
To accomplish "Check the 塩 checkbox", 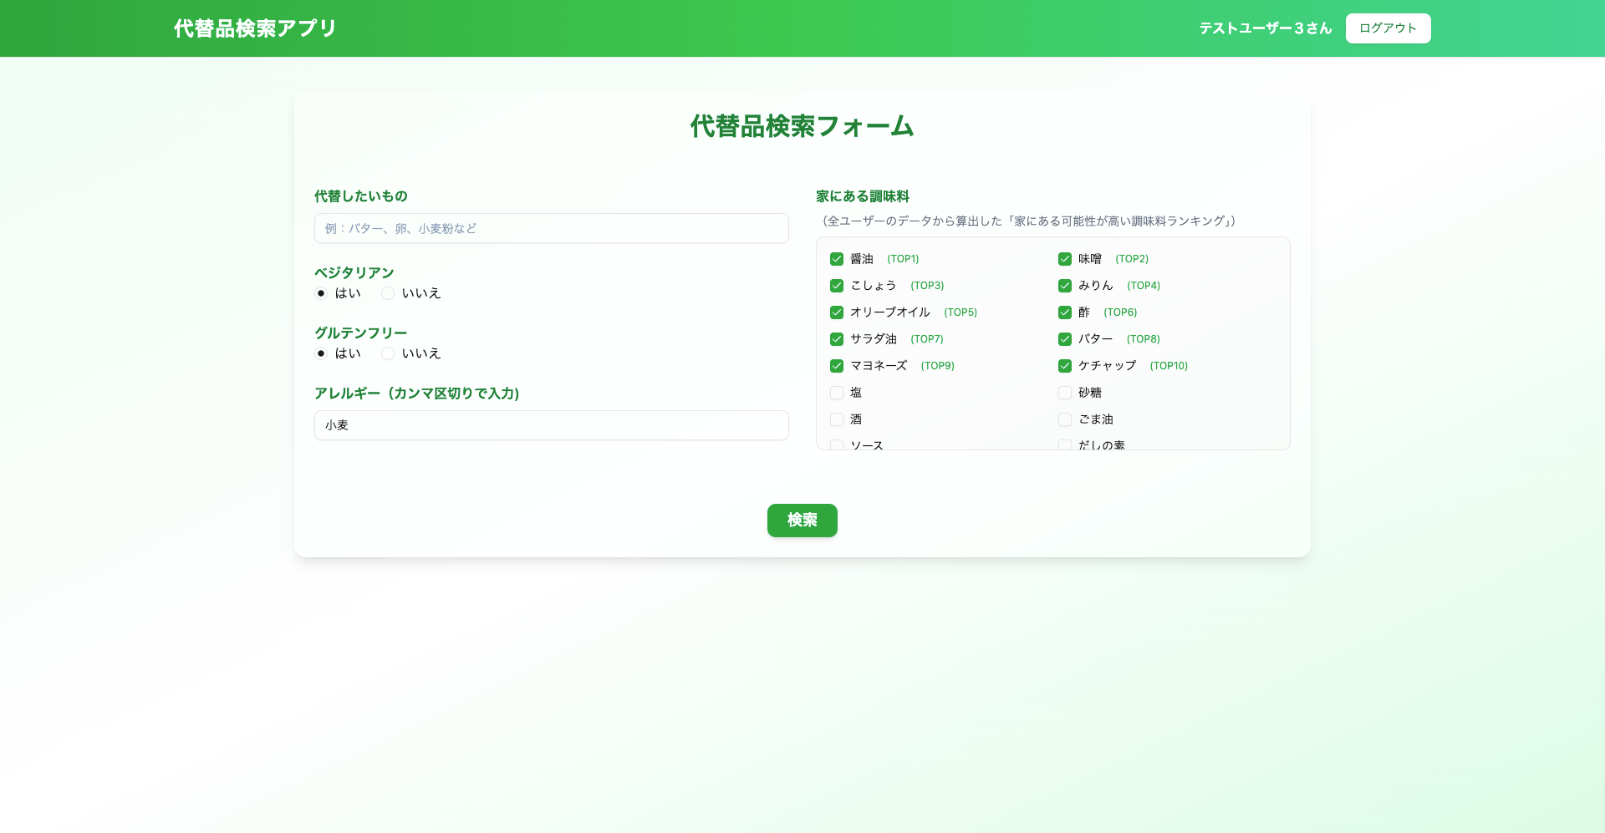I will point(837,393).
